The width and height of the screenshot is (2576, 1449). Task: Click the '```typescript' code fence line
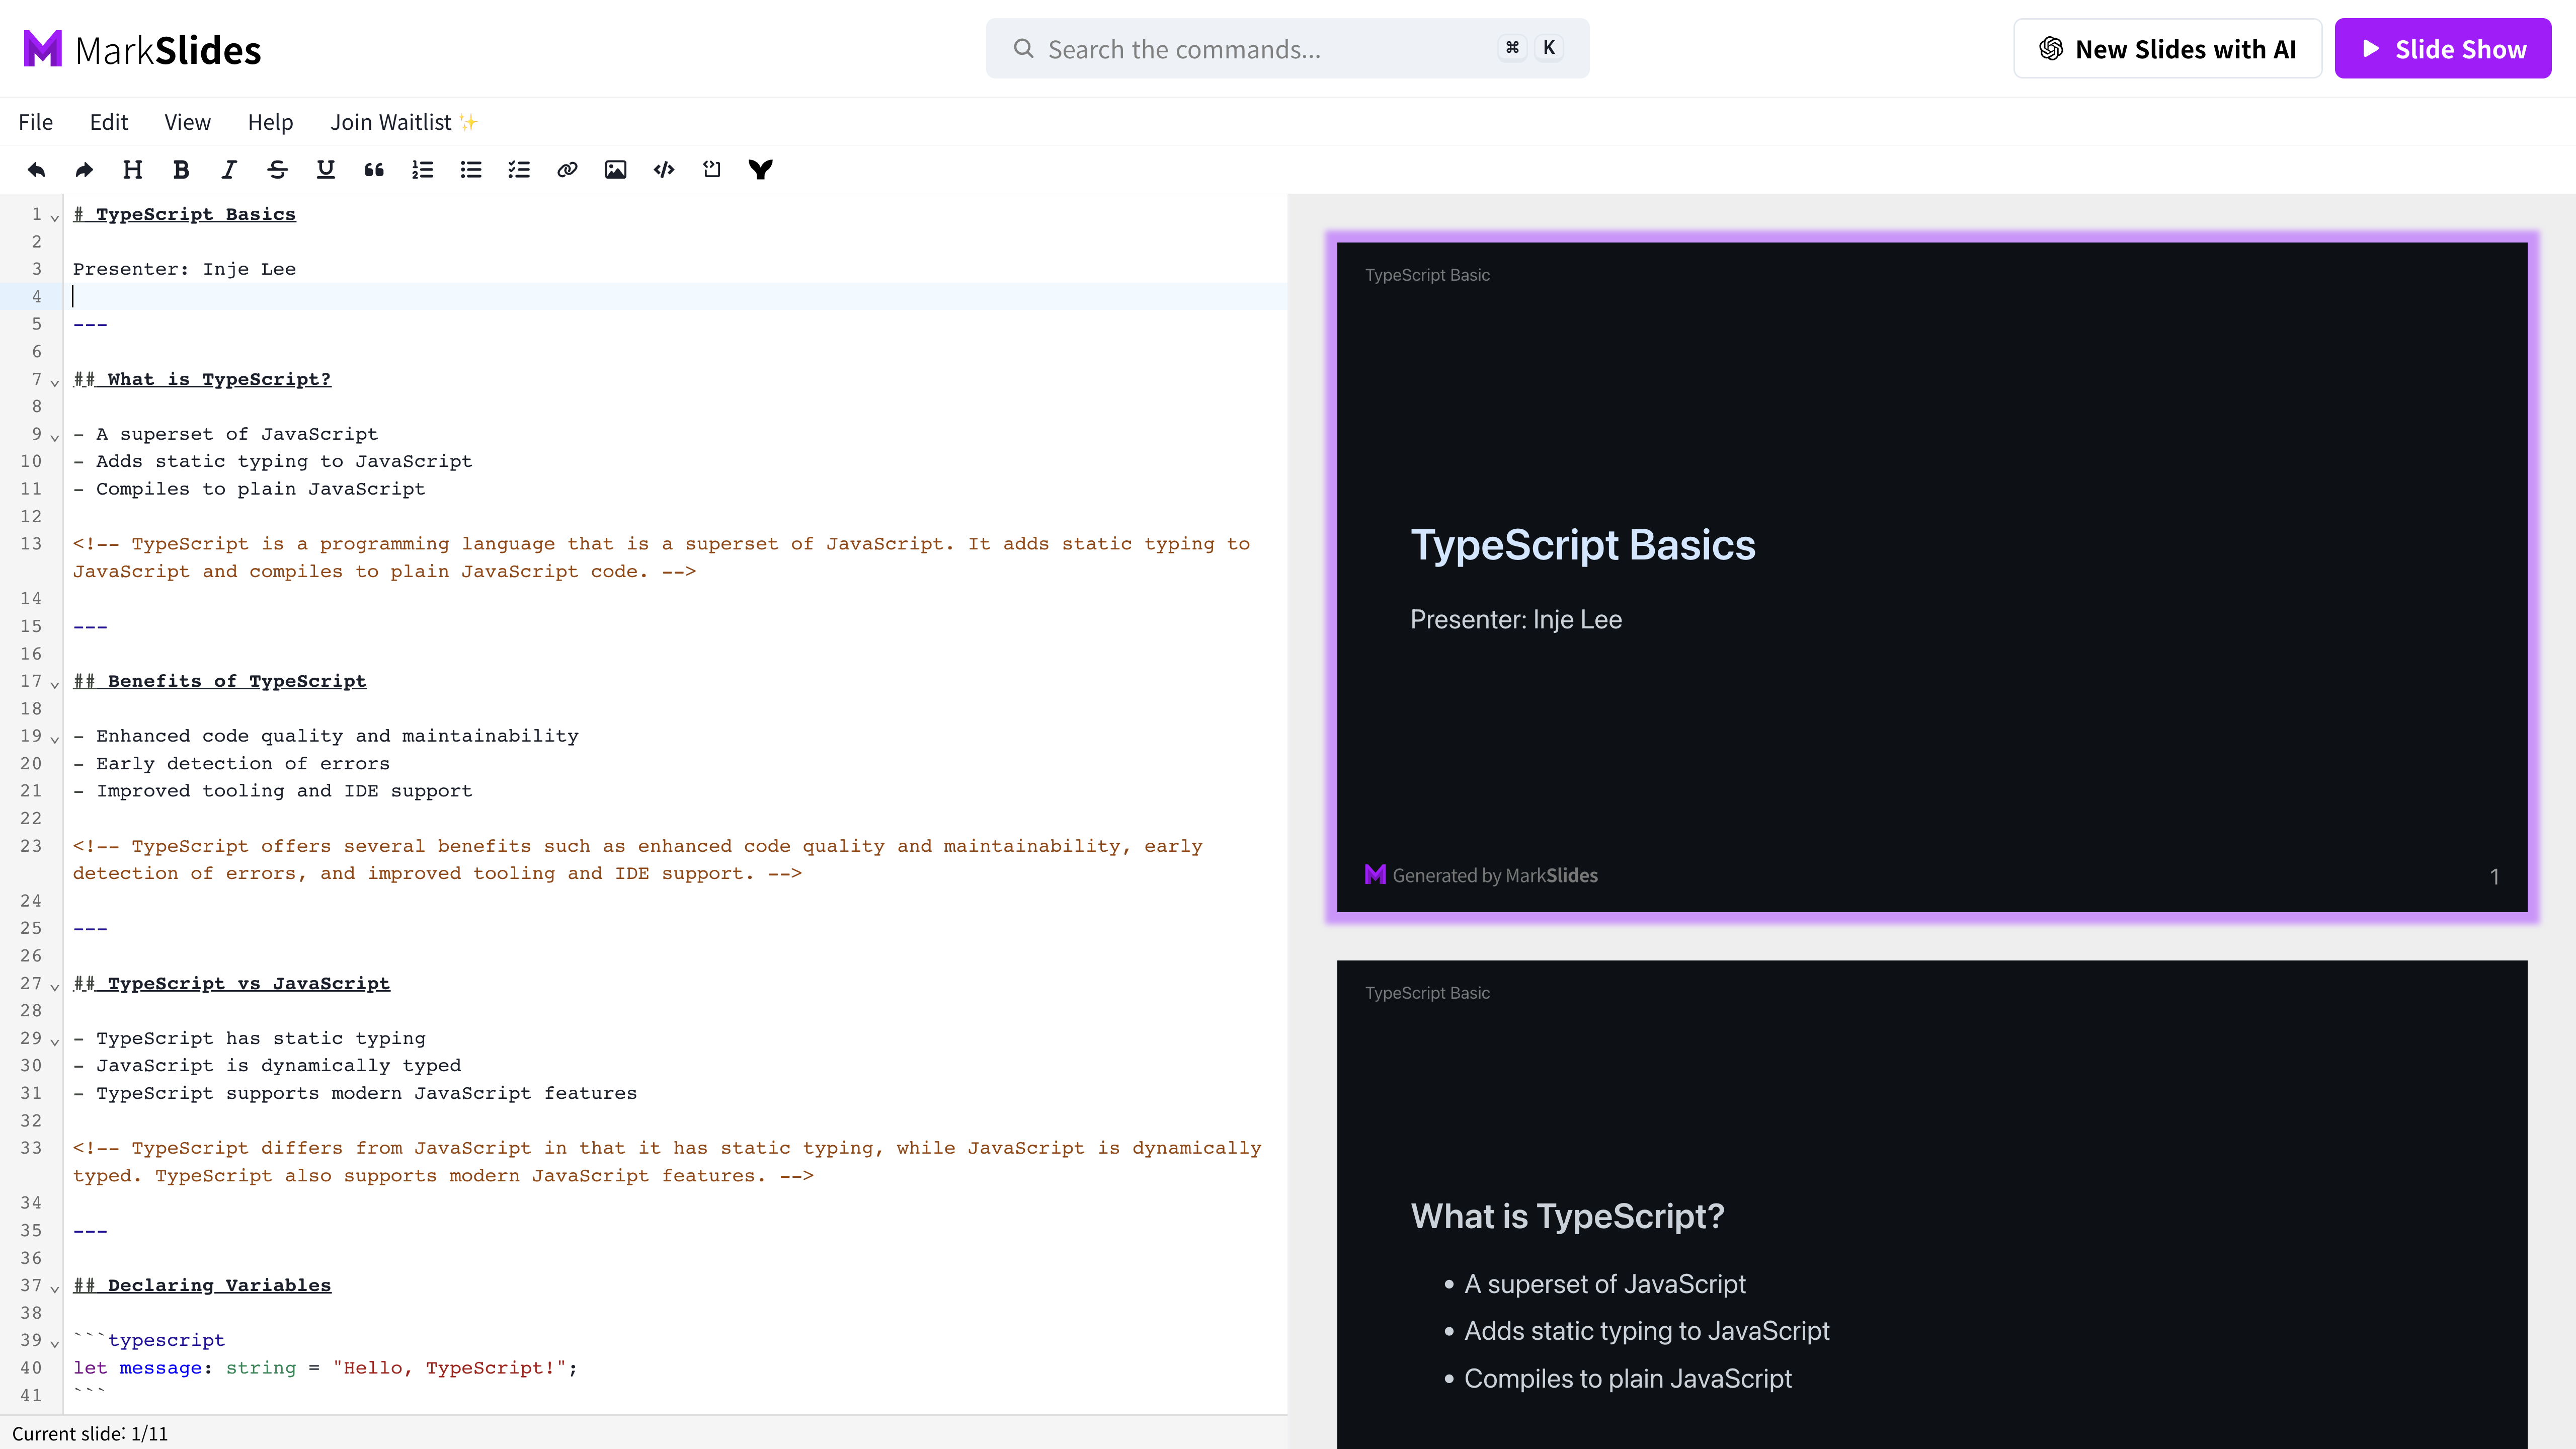point(149,1340)
